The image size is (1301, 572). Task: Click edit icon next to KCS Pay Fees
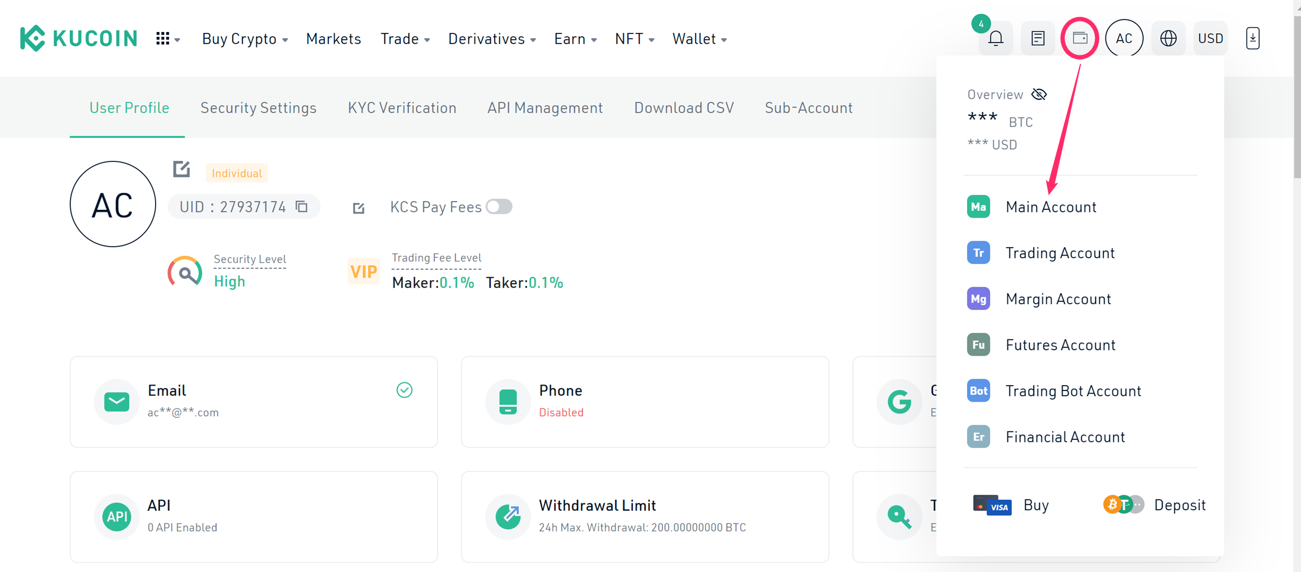coord(359,208)
